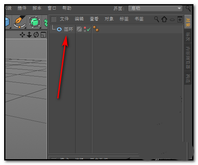Click the Object Manager home path icon

(x=164, y=19)
